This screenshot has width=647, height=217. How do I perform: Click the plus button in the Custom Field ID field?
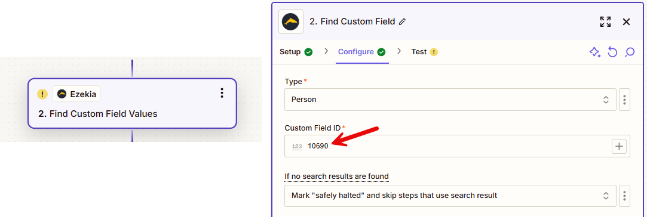pyautogui.click(x=619, y=146)
